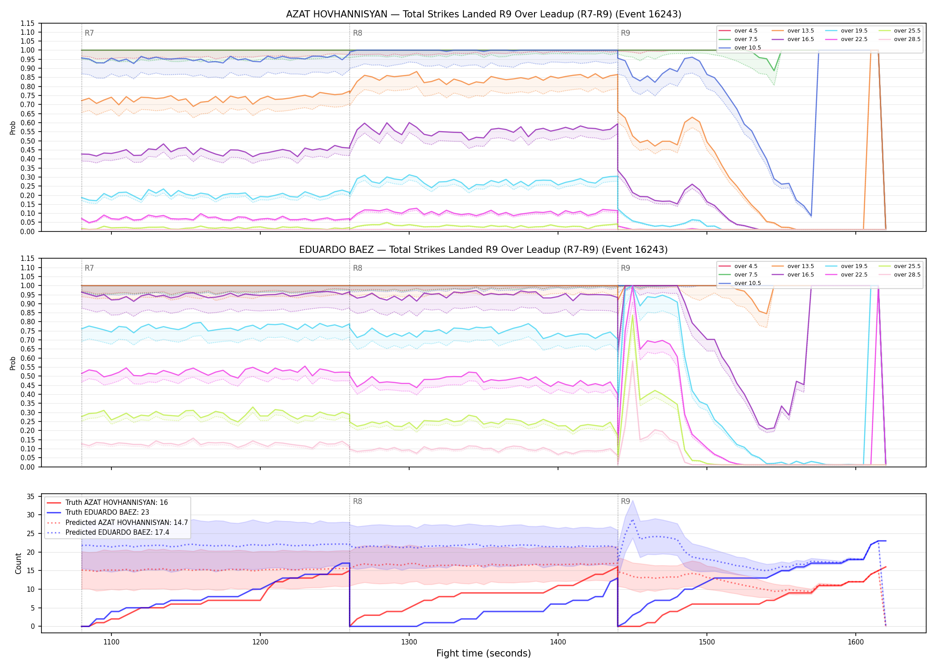Click the 15 tick on Count axis
Image resolution: width=936 pixels, height=669 pixels.
(x=31, y=571)
